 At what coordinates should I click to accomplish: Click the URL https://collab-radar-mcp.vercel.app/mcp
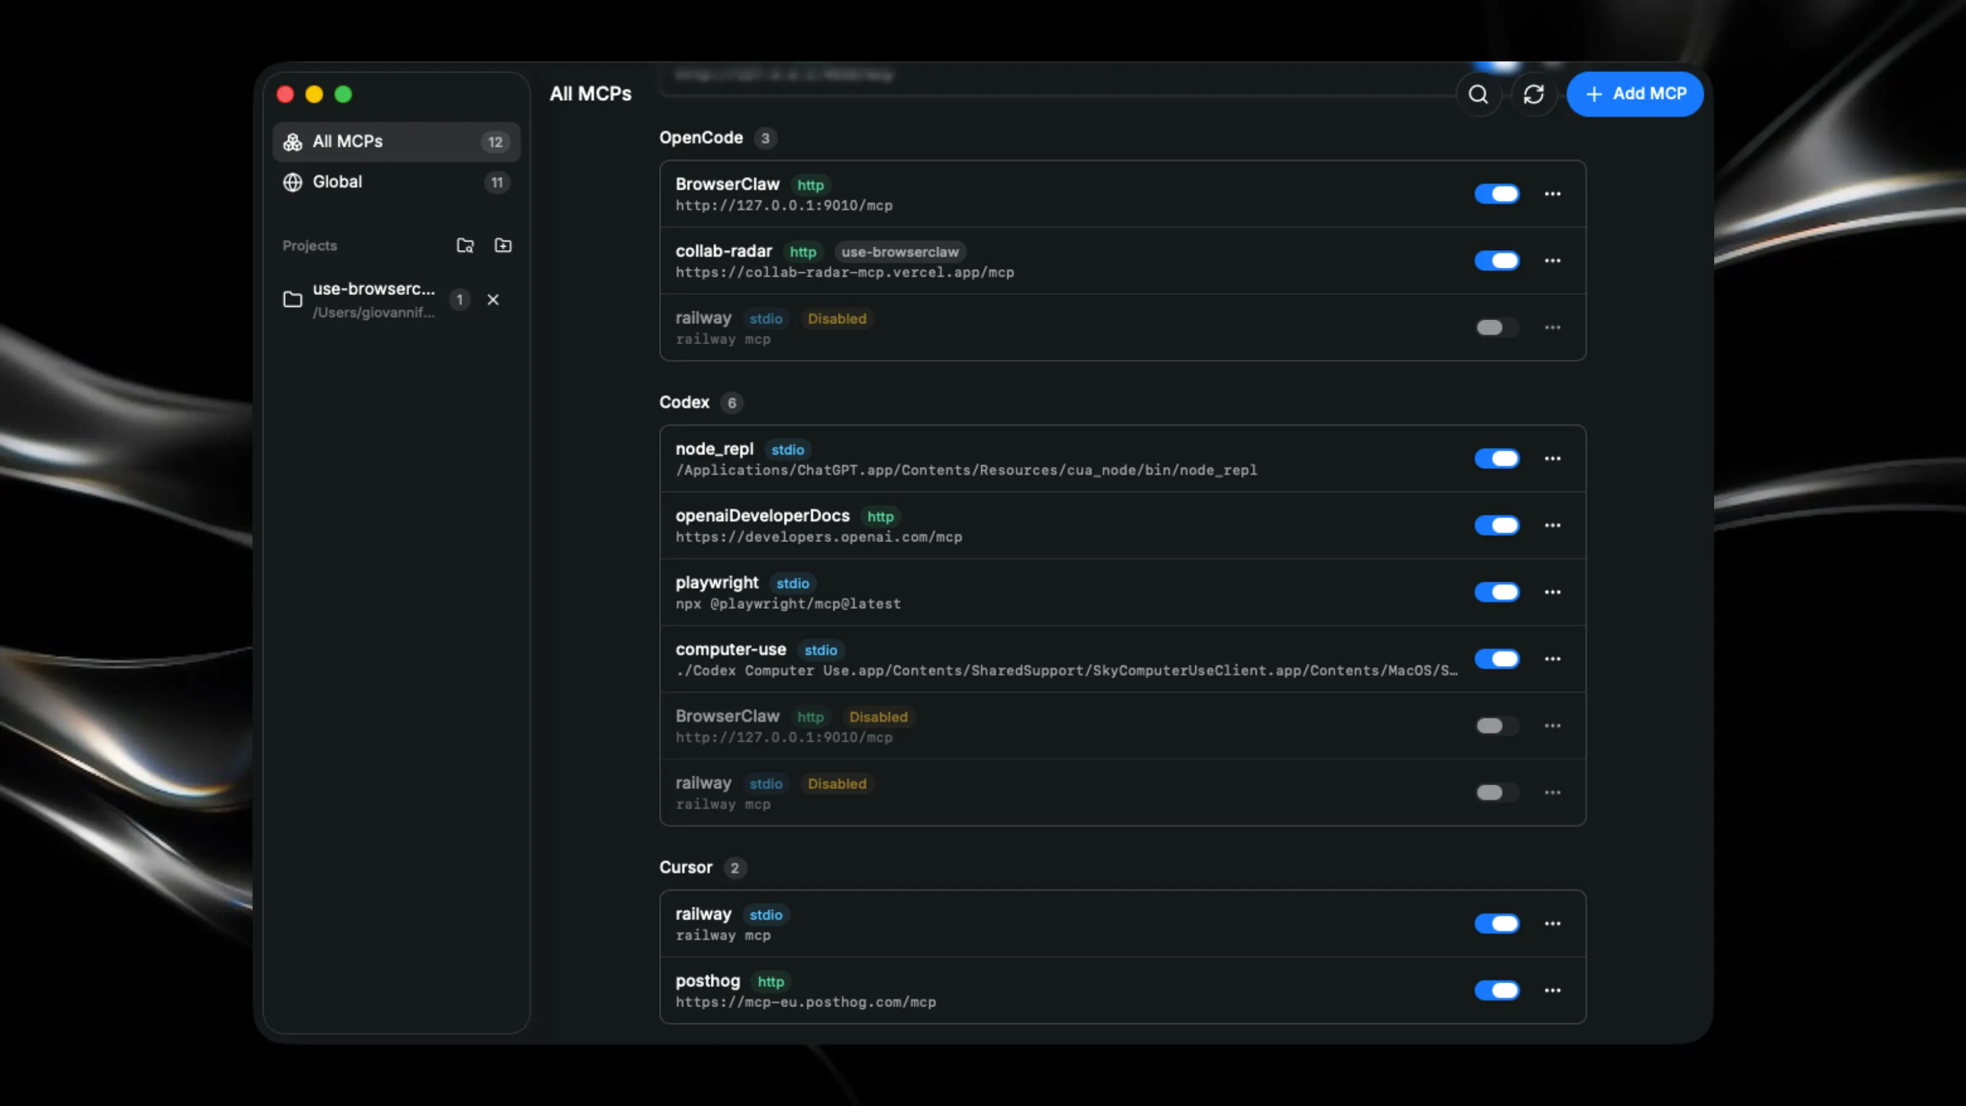pyautogui.click(x=845, y=272)
